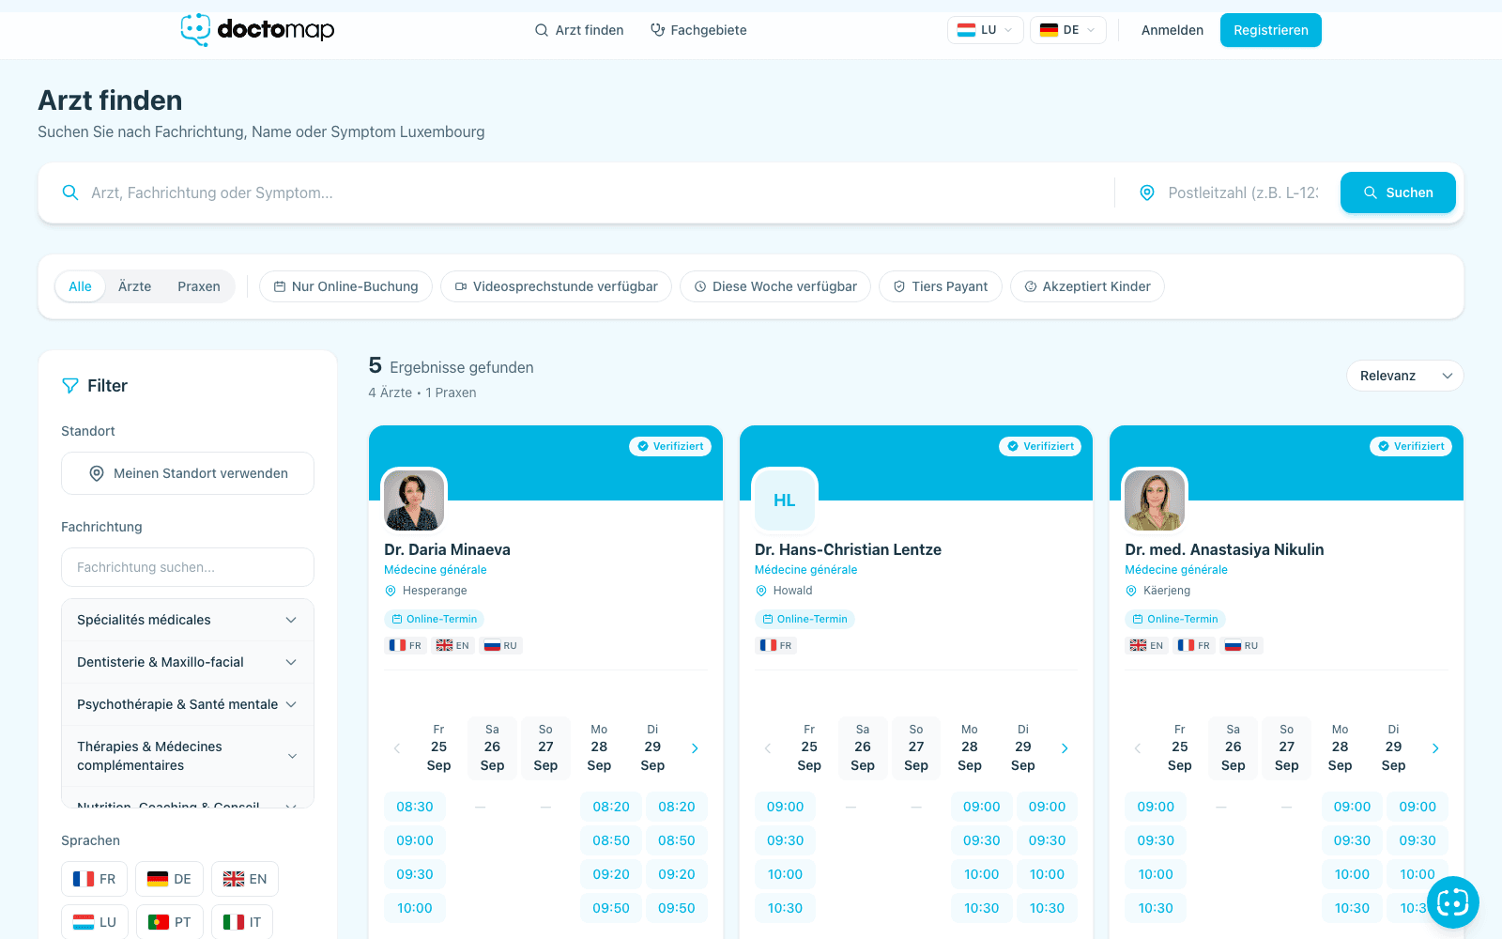This screenshot has width=1502, height=939.
Task: Open Dr. Daria Minaeva's name link
Action: pos(447,549)
